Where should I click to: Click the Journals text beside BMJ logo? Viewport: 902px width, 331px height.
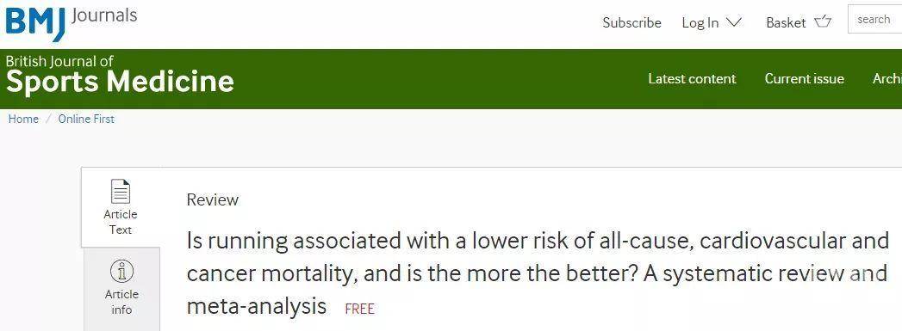(105, 15)
